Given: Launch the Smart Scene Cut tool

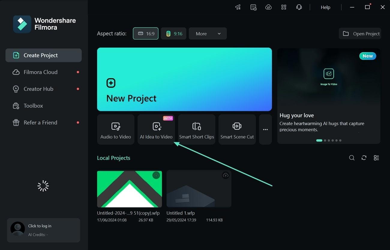Looking at the screenshot, I should click(x=237, y=129).
